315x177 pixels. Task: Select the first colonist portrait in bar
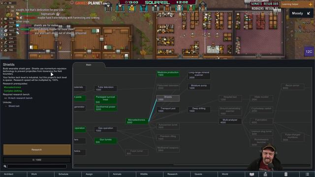point(108,7)
